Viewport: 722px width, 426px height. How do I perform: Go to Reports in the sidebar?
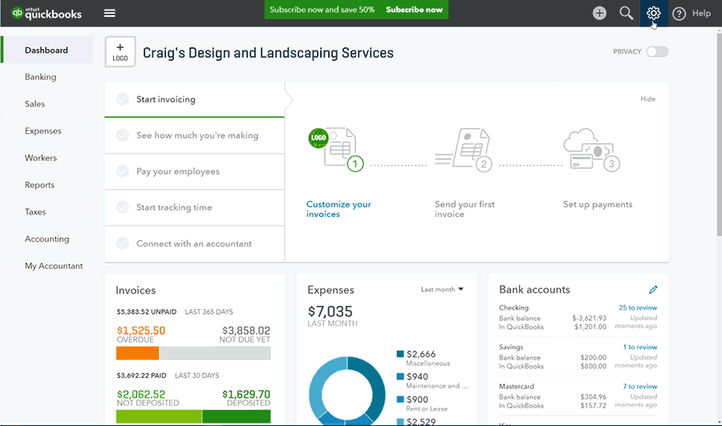[39, 185]
